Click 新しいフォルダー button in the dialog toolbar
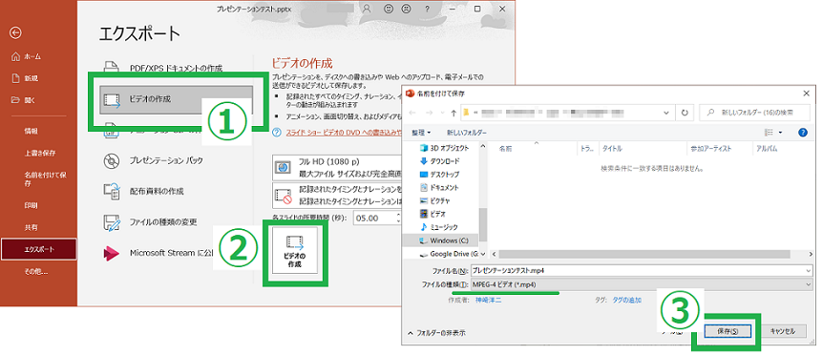This screenshot has height=355, width=822. tap(467, 133)
